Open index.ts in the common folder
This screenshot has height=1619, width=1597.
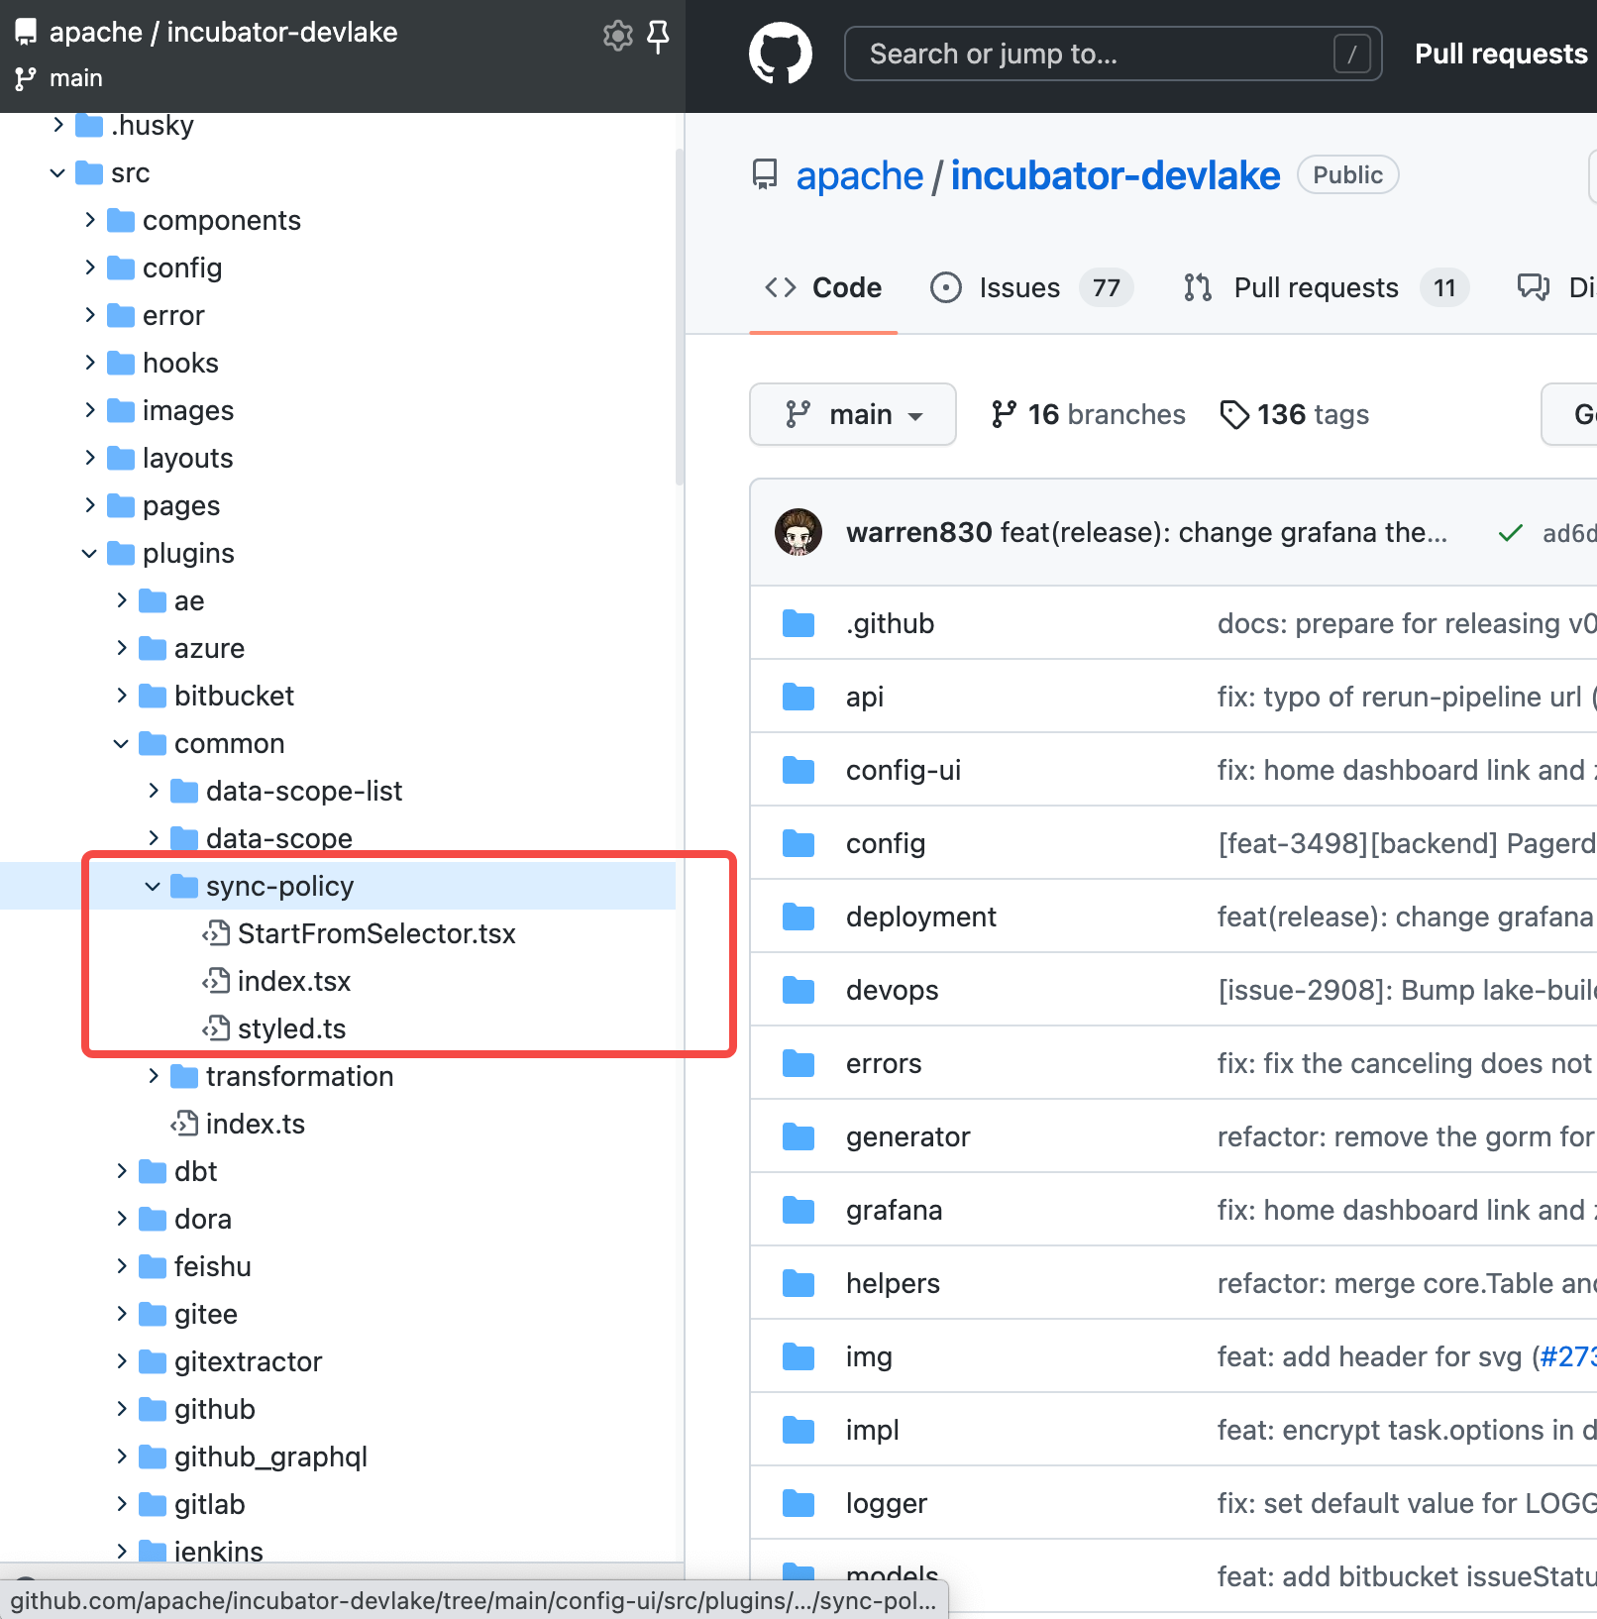(255, 1124)
